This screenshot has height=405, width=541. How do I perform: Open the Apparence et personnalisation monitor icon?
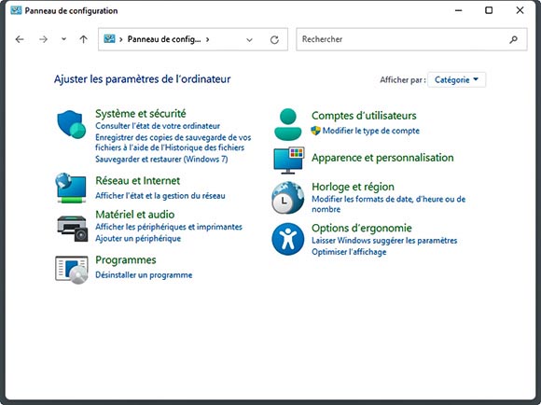point(289,161)
